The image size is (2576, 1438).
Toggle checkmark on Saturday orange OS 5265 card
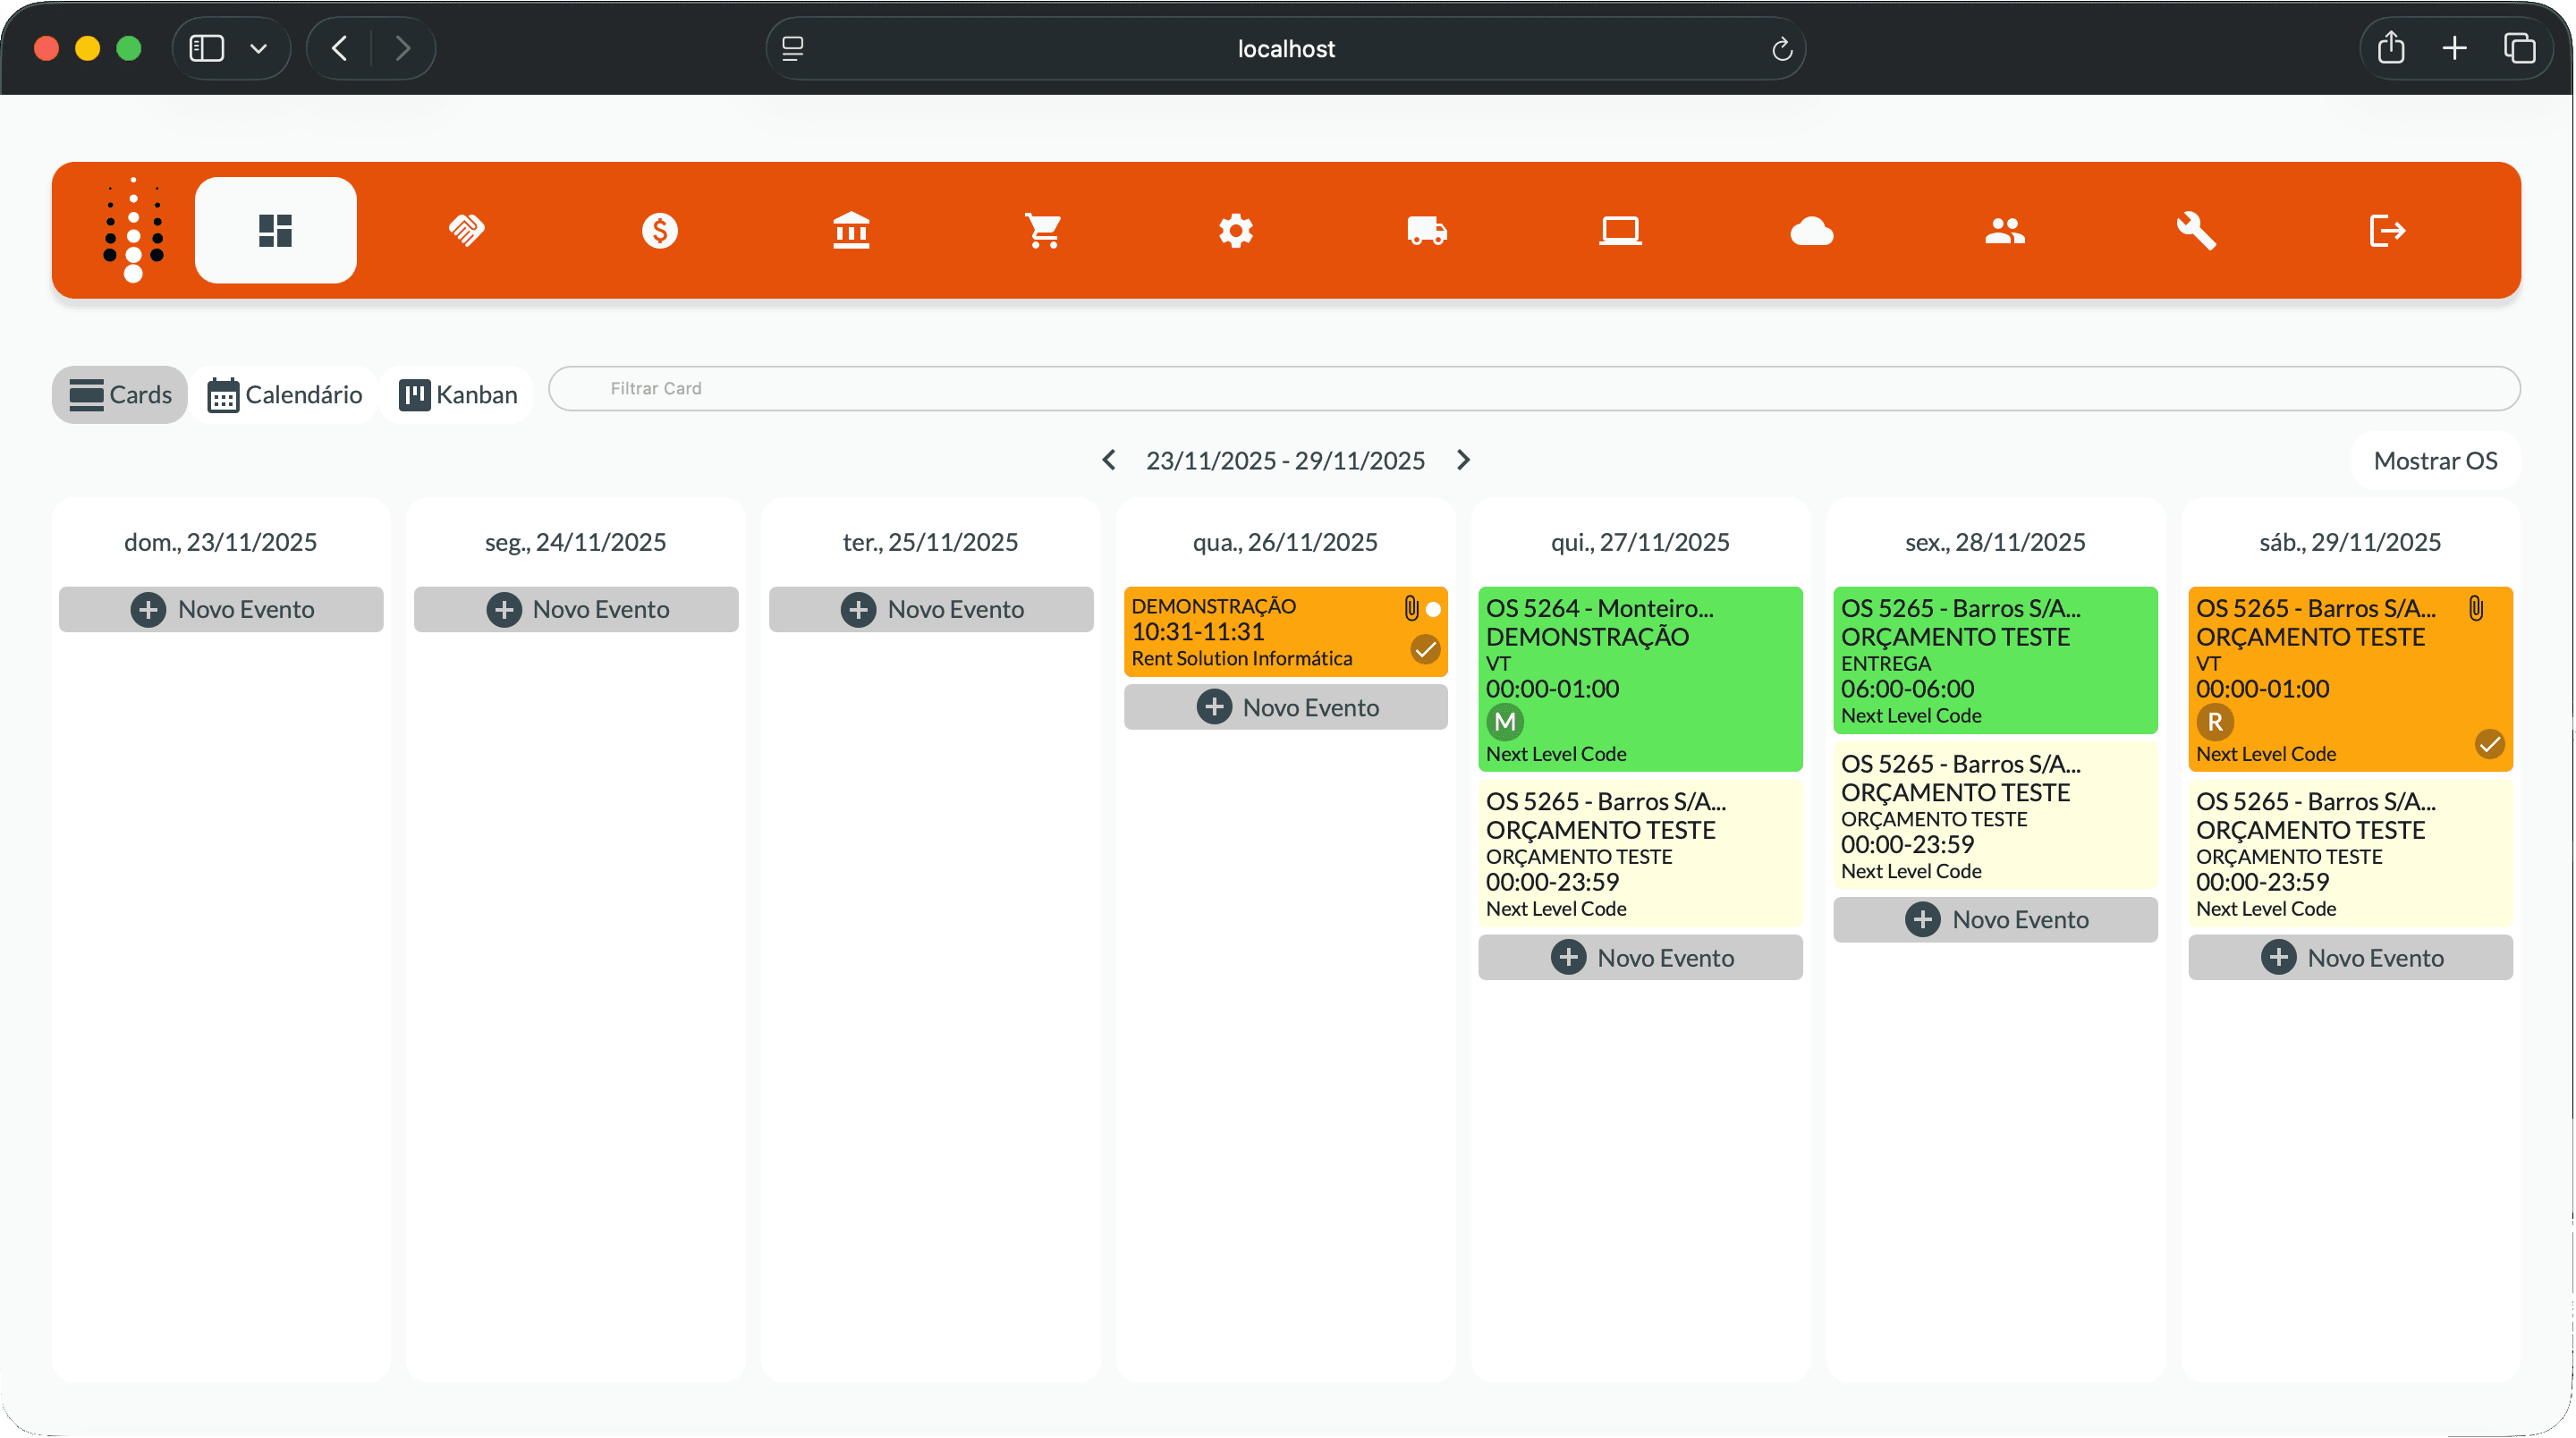click(2489, 744)
